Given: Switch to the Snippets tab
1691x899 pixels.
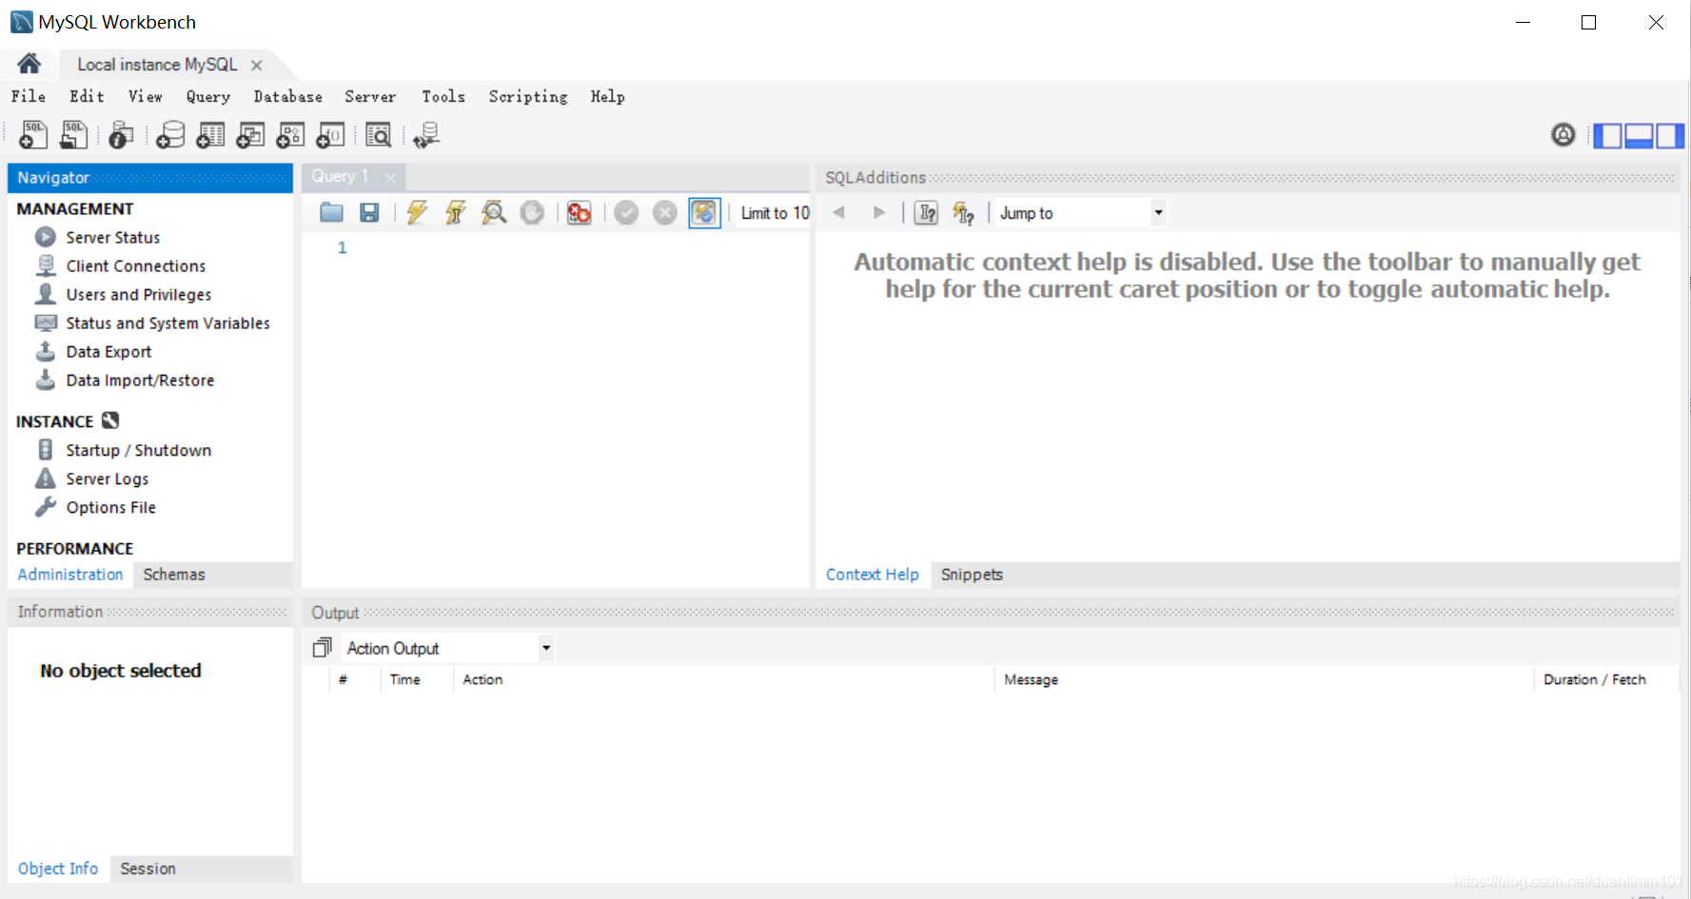Looking at the screenshot, I should [x=972, y=575].
